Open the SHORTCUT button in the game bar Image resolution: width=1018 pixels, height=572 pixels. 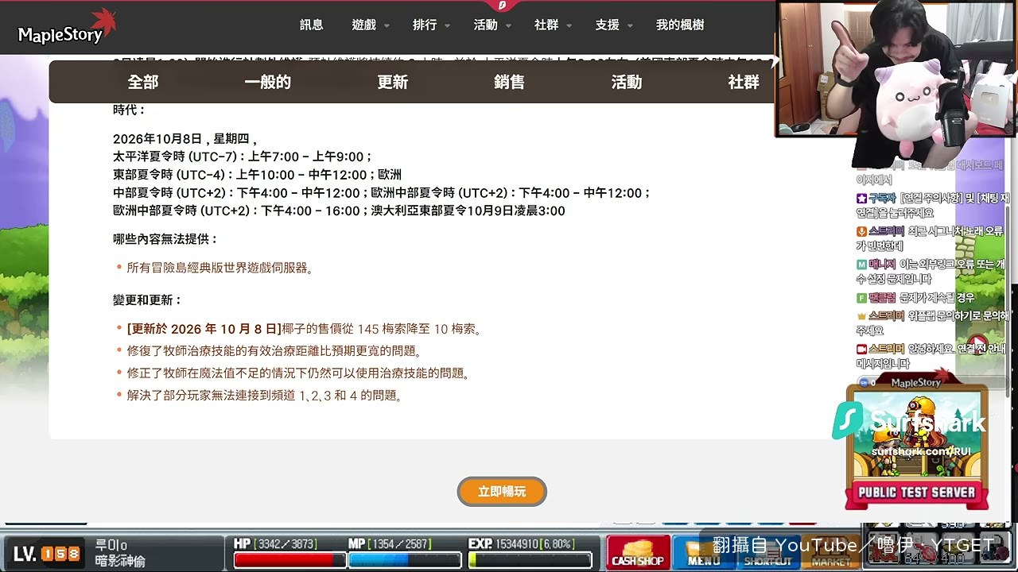point(768,552)
